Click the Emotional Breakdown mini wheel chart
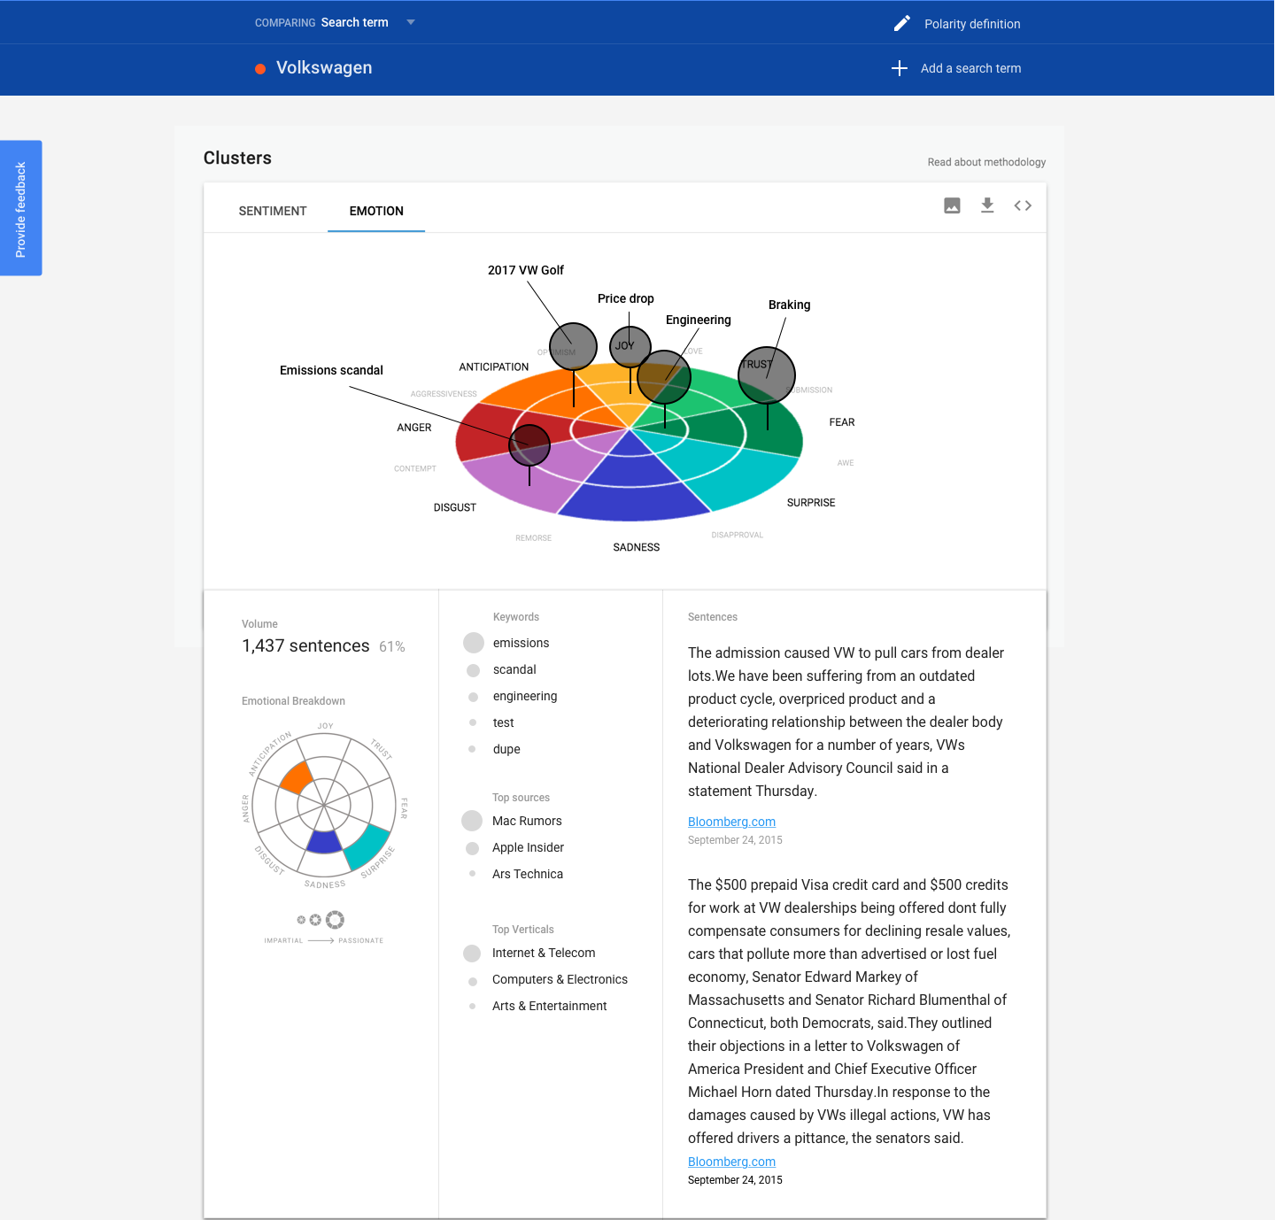 (324, 805)
